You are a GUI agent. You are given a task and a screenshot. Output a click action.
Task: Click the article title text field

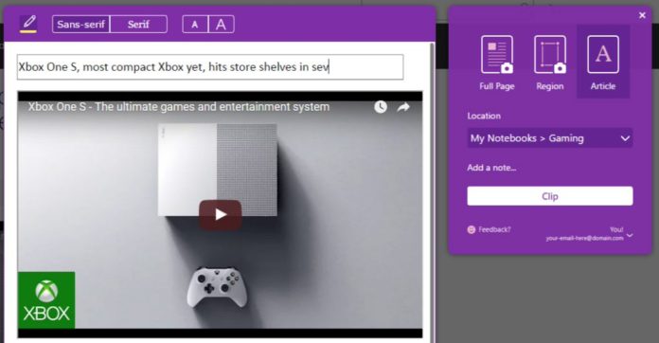[210, 67]
